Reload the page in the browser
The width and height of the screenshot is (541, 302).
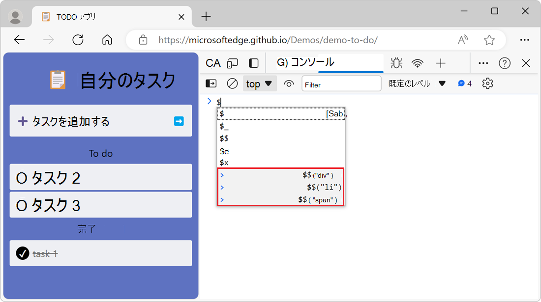(78, 40)
